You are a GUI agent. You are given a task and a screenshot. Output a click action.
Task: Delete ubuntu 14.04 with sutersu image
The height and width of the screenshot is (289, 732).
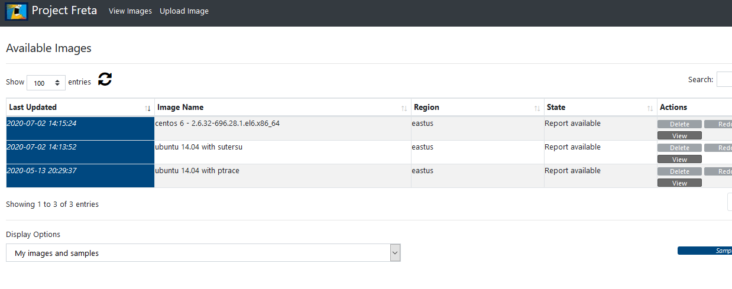point(679,148)
